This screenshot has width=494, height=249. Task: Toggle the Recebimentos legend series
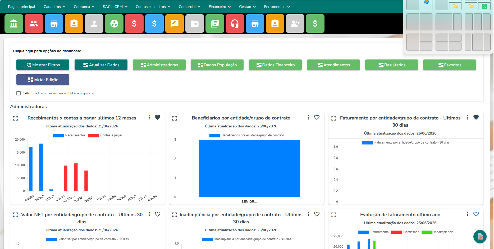click(x=69, y=135)
